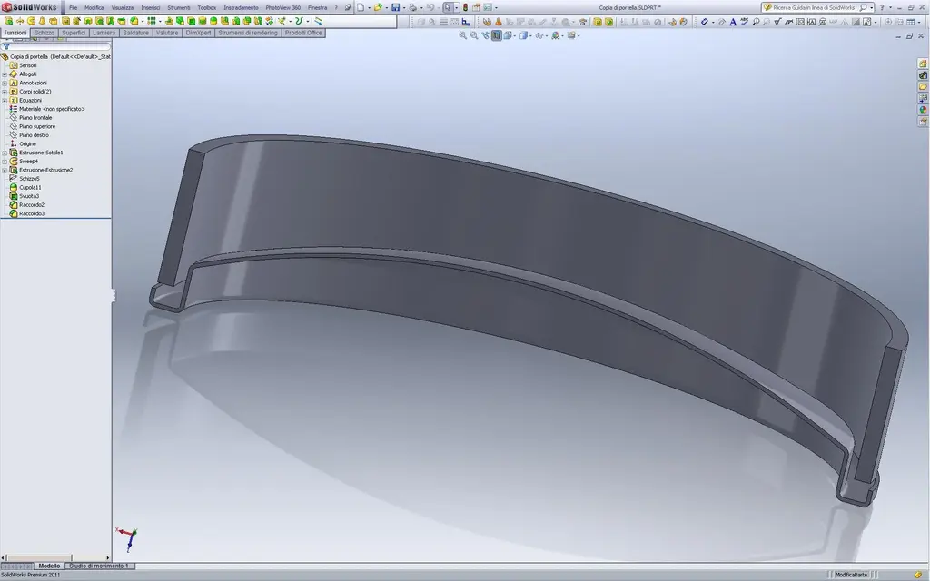Click the Open file folder icon
Viewport: 930px width, 581px height.
point(377,7)
